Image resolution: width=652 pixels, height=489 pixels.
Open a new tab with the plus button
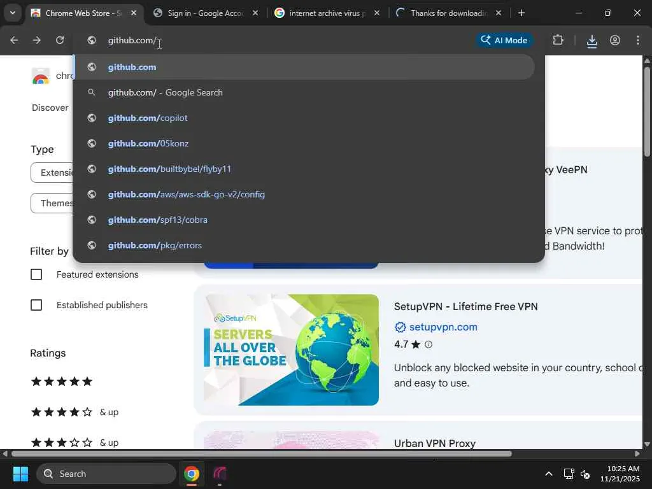(x=521, y=13)
